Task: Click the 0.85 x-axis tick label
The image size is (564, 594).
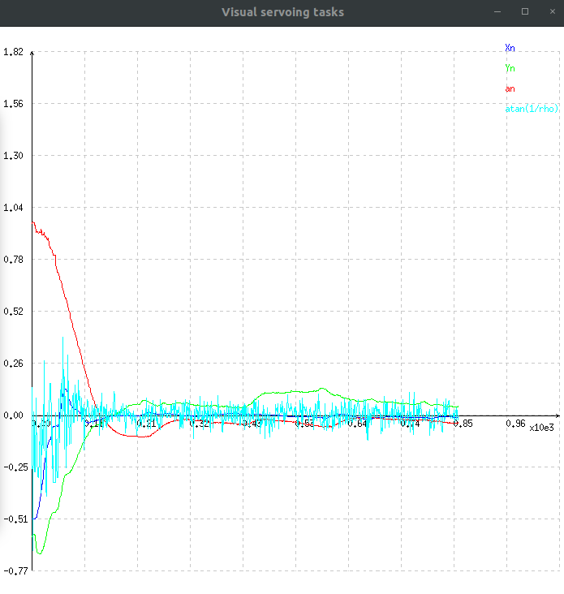Action: pyautogui.click(x=463, y=424)
